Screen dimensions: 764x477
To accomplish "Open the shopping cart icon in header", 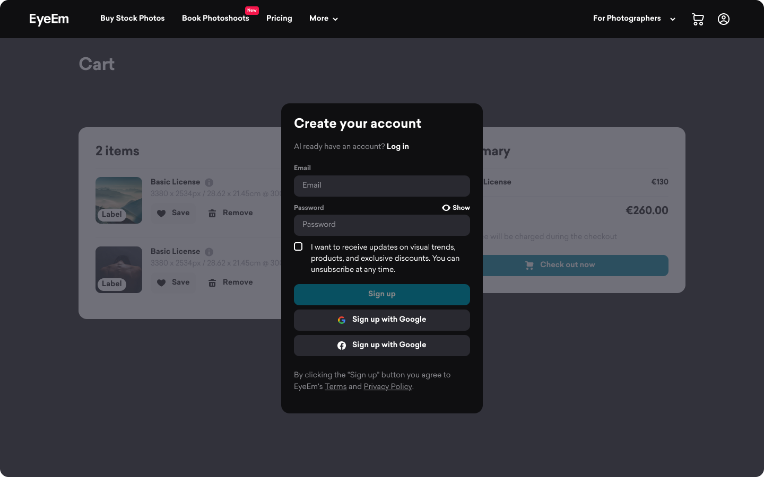I will pos(698,19).
